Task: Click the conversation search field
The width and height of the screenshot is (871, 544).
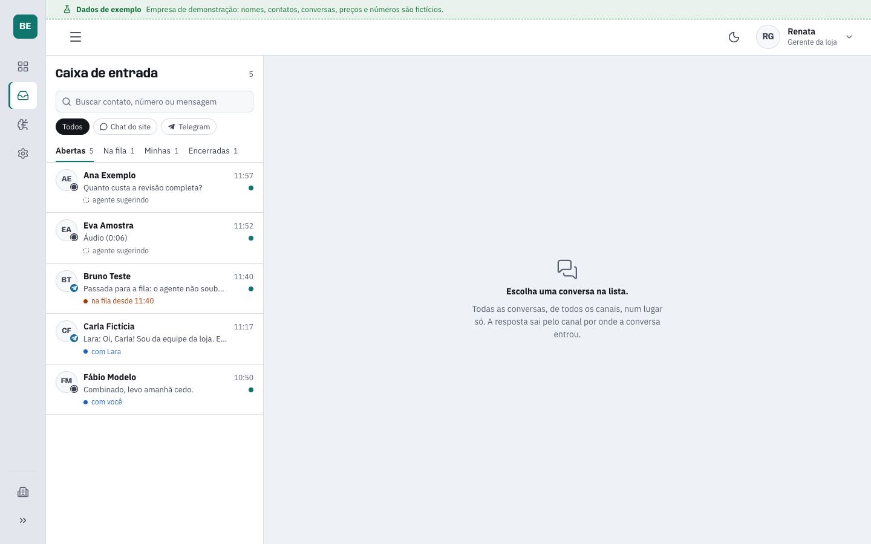Action: click(x=154, y=102)
